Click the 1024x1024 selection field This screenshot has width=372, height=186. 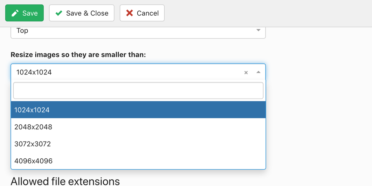point(138,72)
